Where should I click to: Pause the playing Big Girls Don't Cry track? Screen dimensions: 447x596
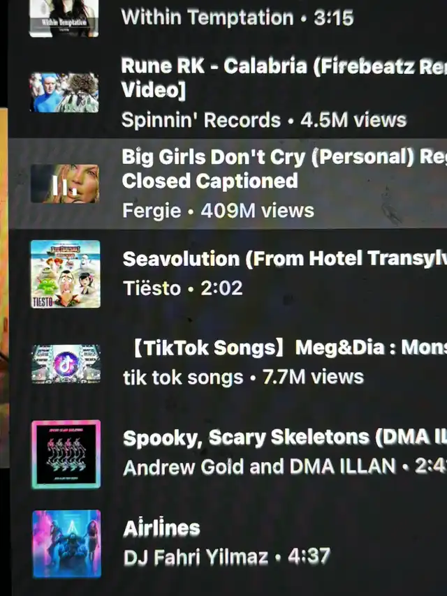tap(65, 184)
